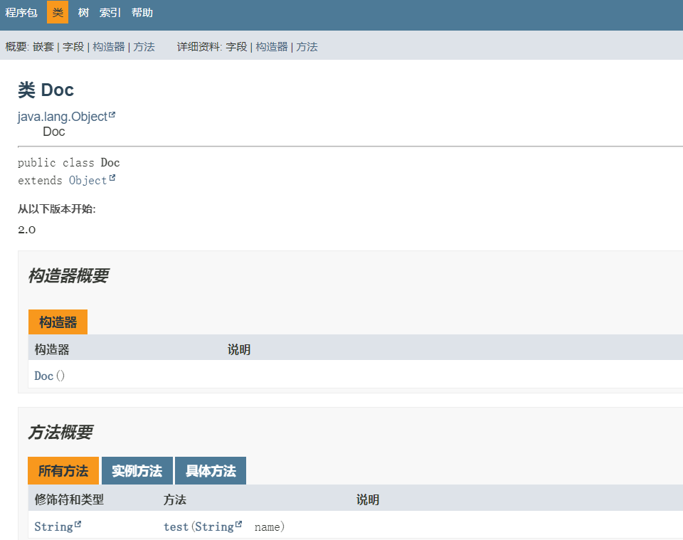Viewport: 683px width, 540px height.
Task: Open the 帮助 navigation item
Action: tap(142, 13)
